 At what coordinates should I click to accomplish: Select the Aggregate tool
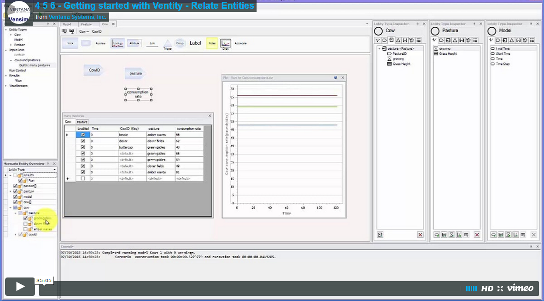(x=240, y=43)
